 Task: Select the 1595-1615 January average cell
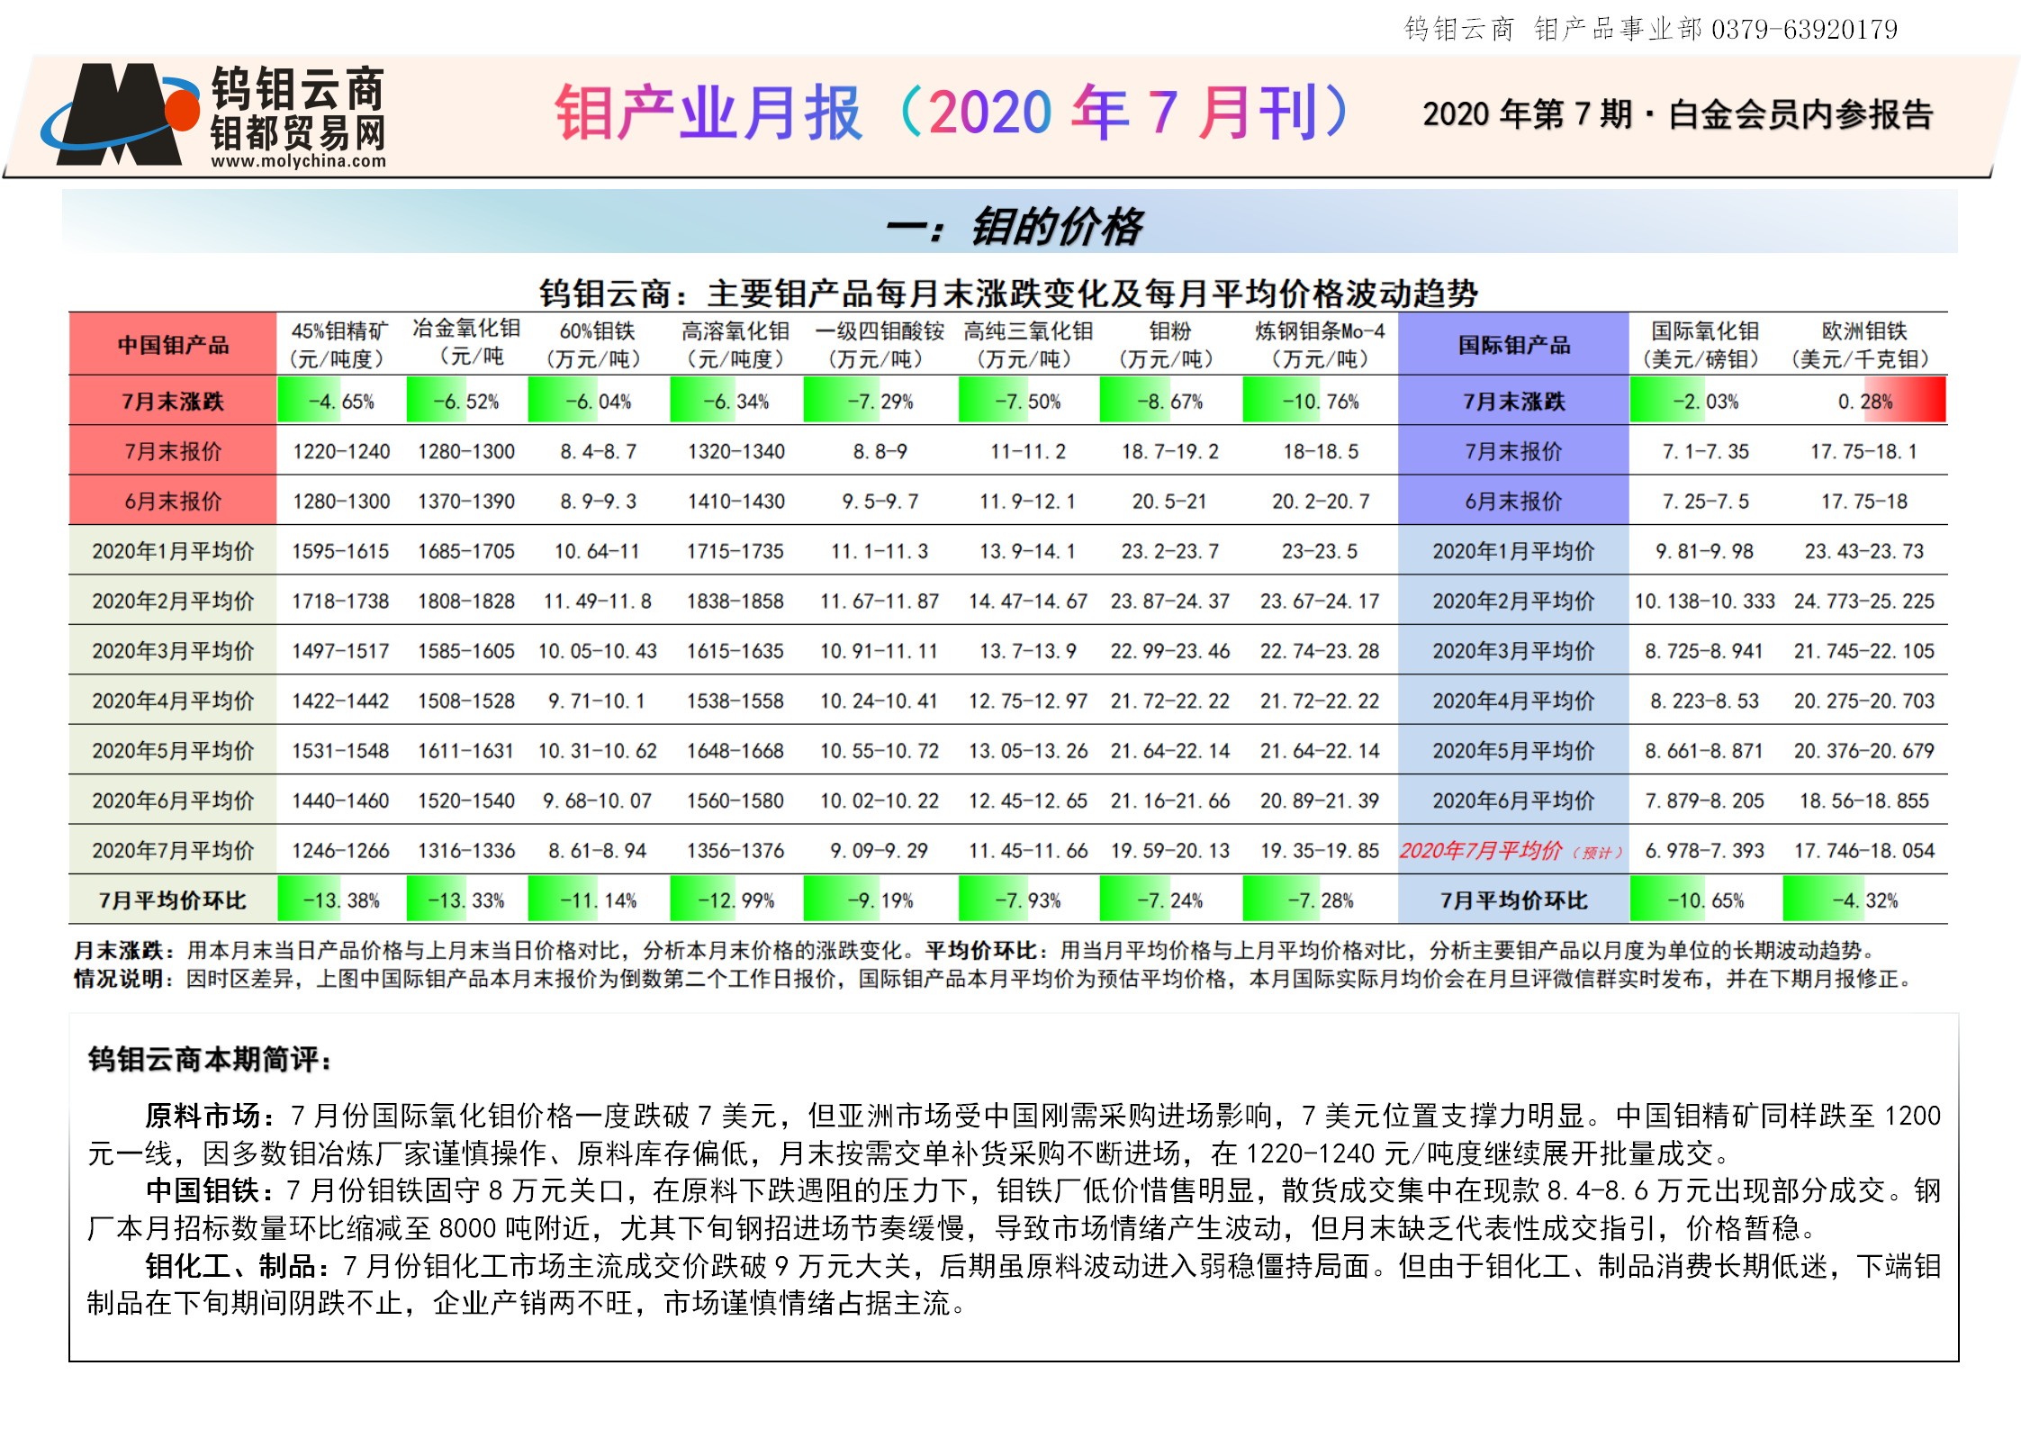(x=340, y=551)
